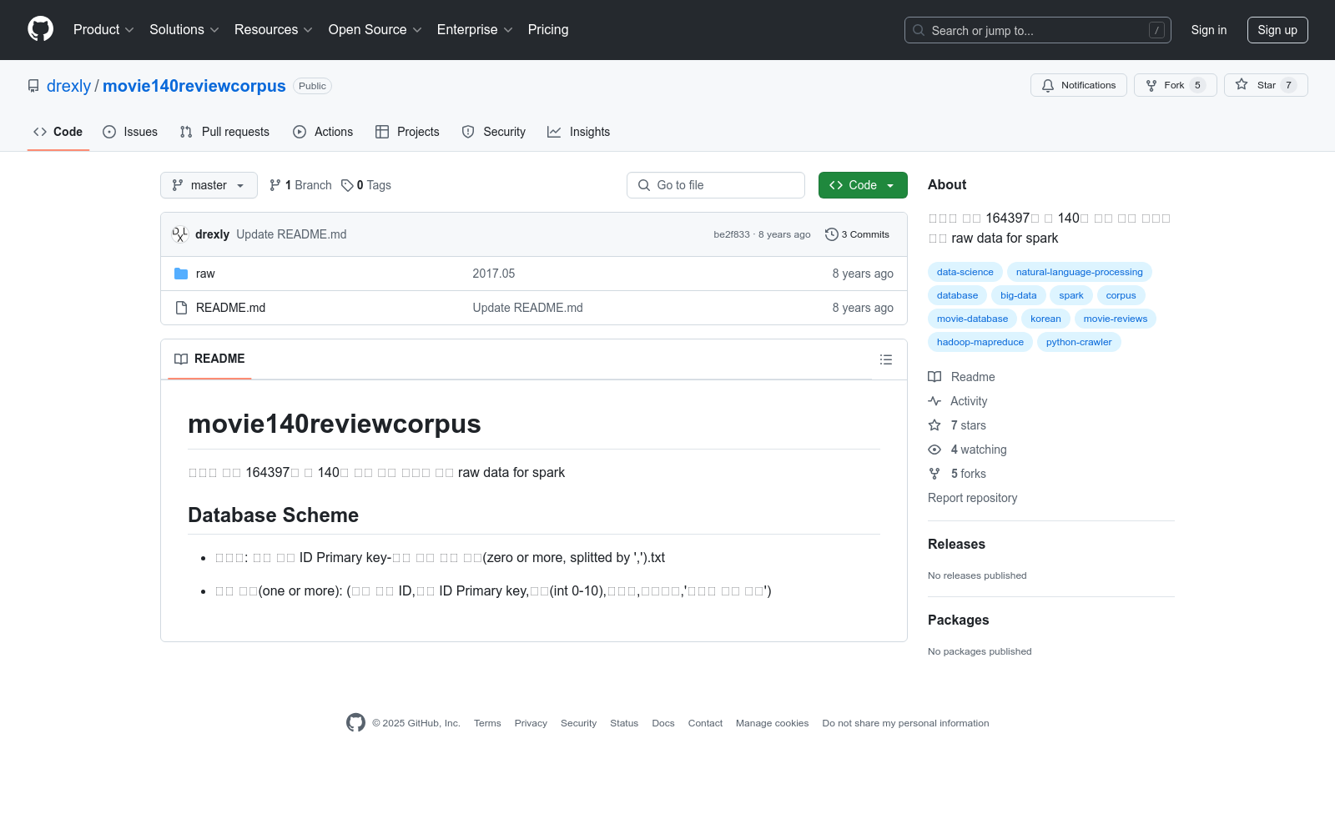Open the Enterprise dropdown
Image resolution: width=1335 pixels, height=834 pixels.
pyautogui.click(x=475, y=30)
